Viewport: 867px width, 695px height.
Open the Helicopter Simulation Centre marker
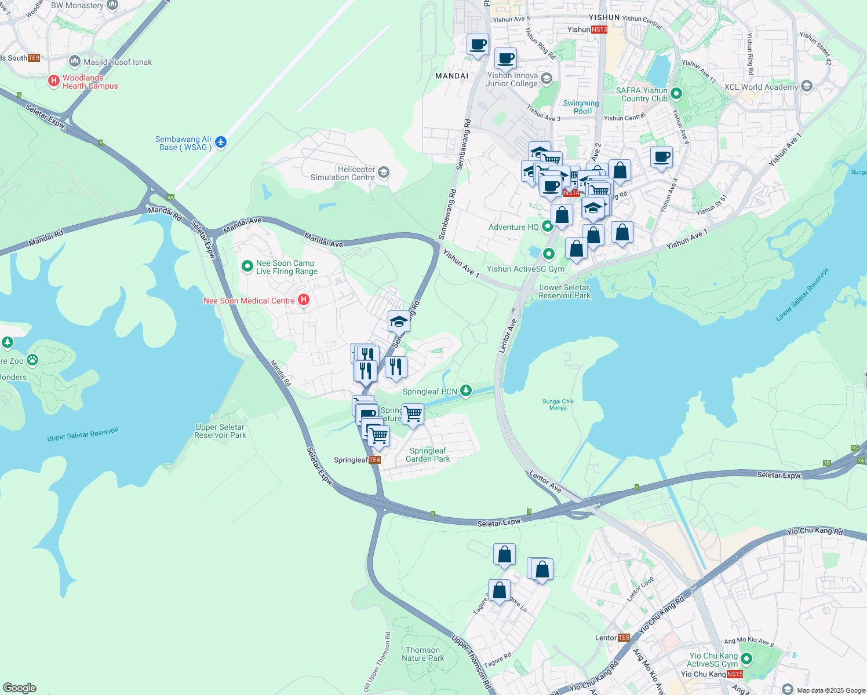[x=384, y=173]
